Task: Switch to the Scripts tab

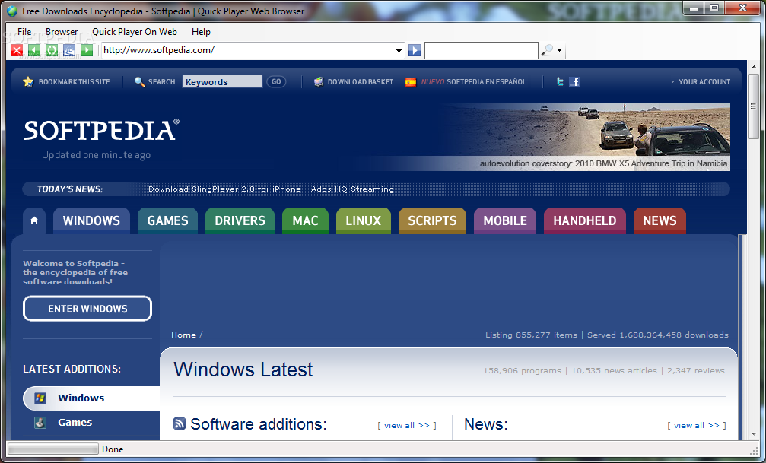Action: tap(432, 220)
